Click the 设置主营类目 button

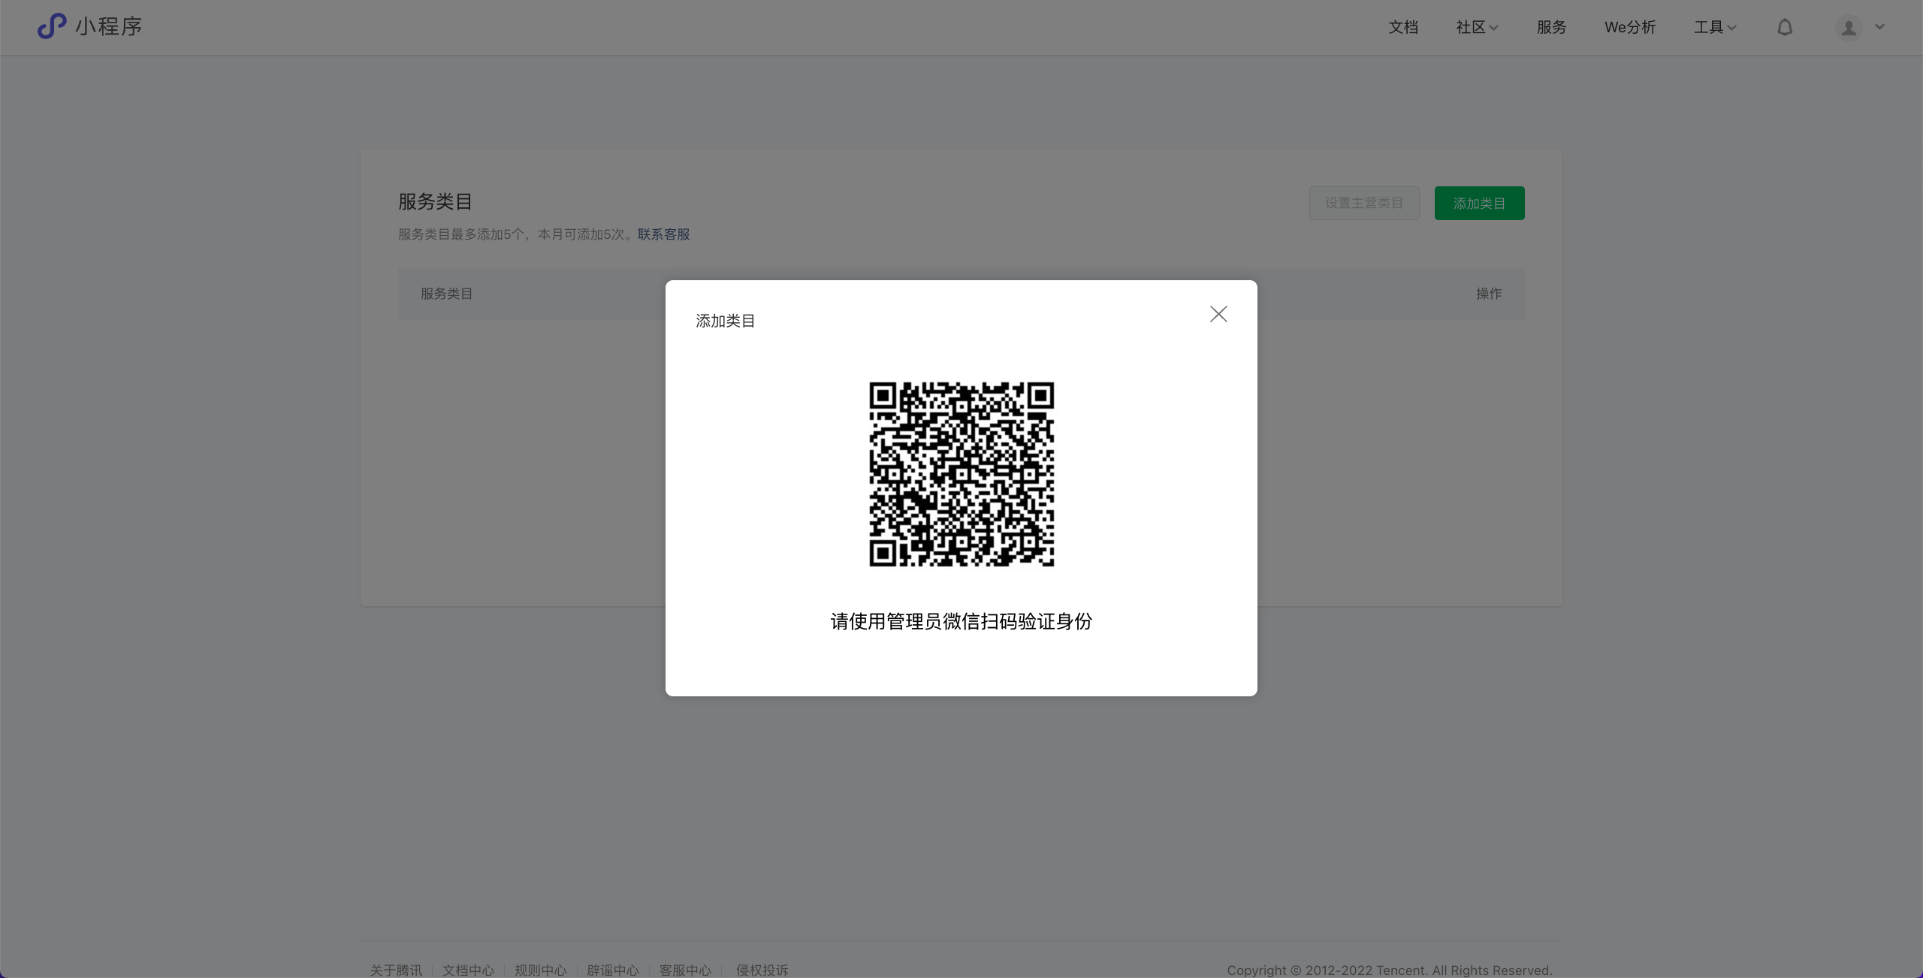pyautogui.click(x=1363, y=203)
